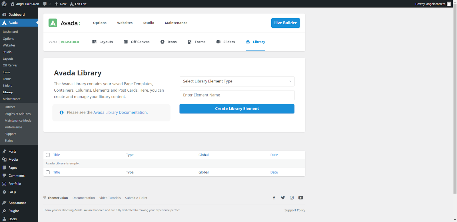Image resolution: width=457 pixels, height=222 pixels.
Task: Click the Enter Element Name input field
Action: [237, 95]
